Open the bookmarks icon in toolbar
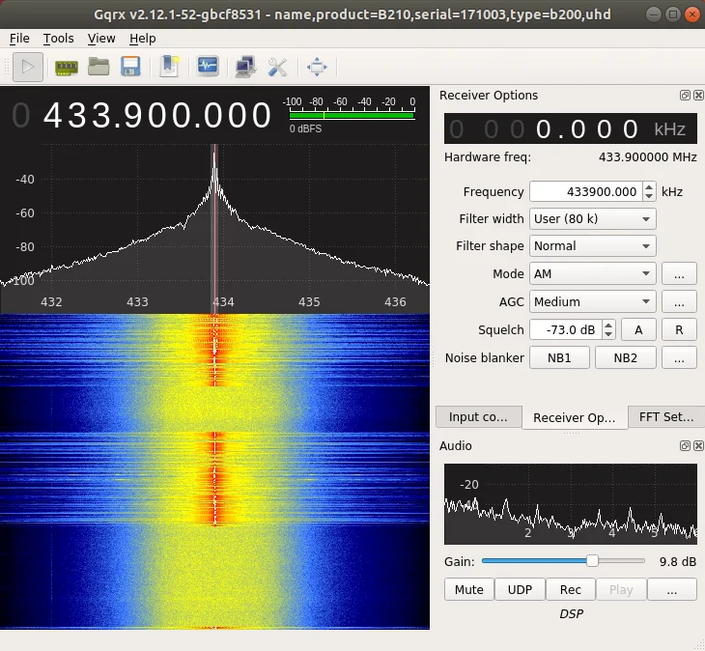Image resolution: width=705 pixels, height=651 pixels. click(170, 67)
